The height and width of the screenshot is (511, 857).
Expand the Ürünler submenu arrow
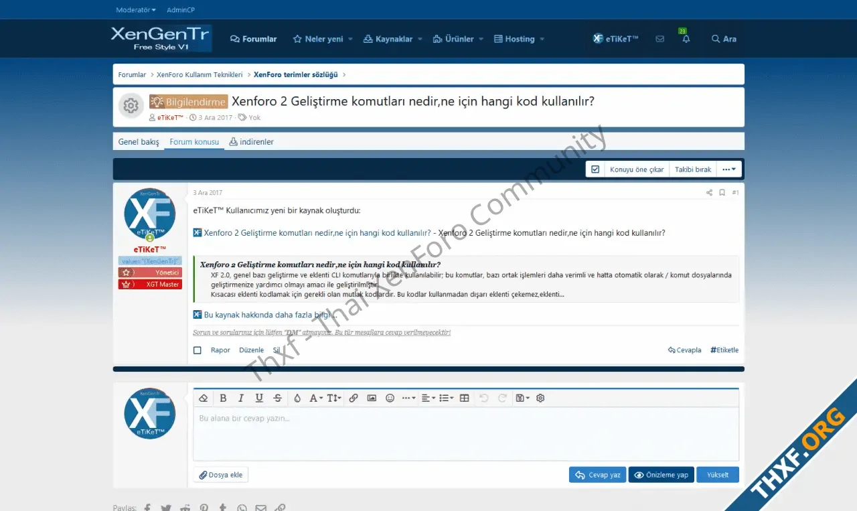tap(481, 39)
